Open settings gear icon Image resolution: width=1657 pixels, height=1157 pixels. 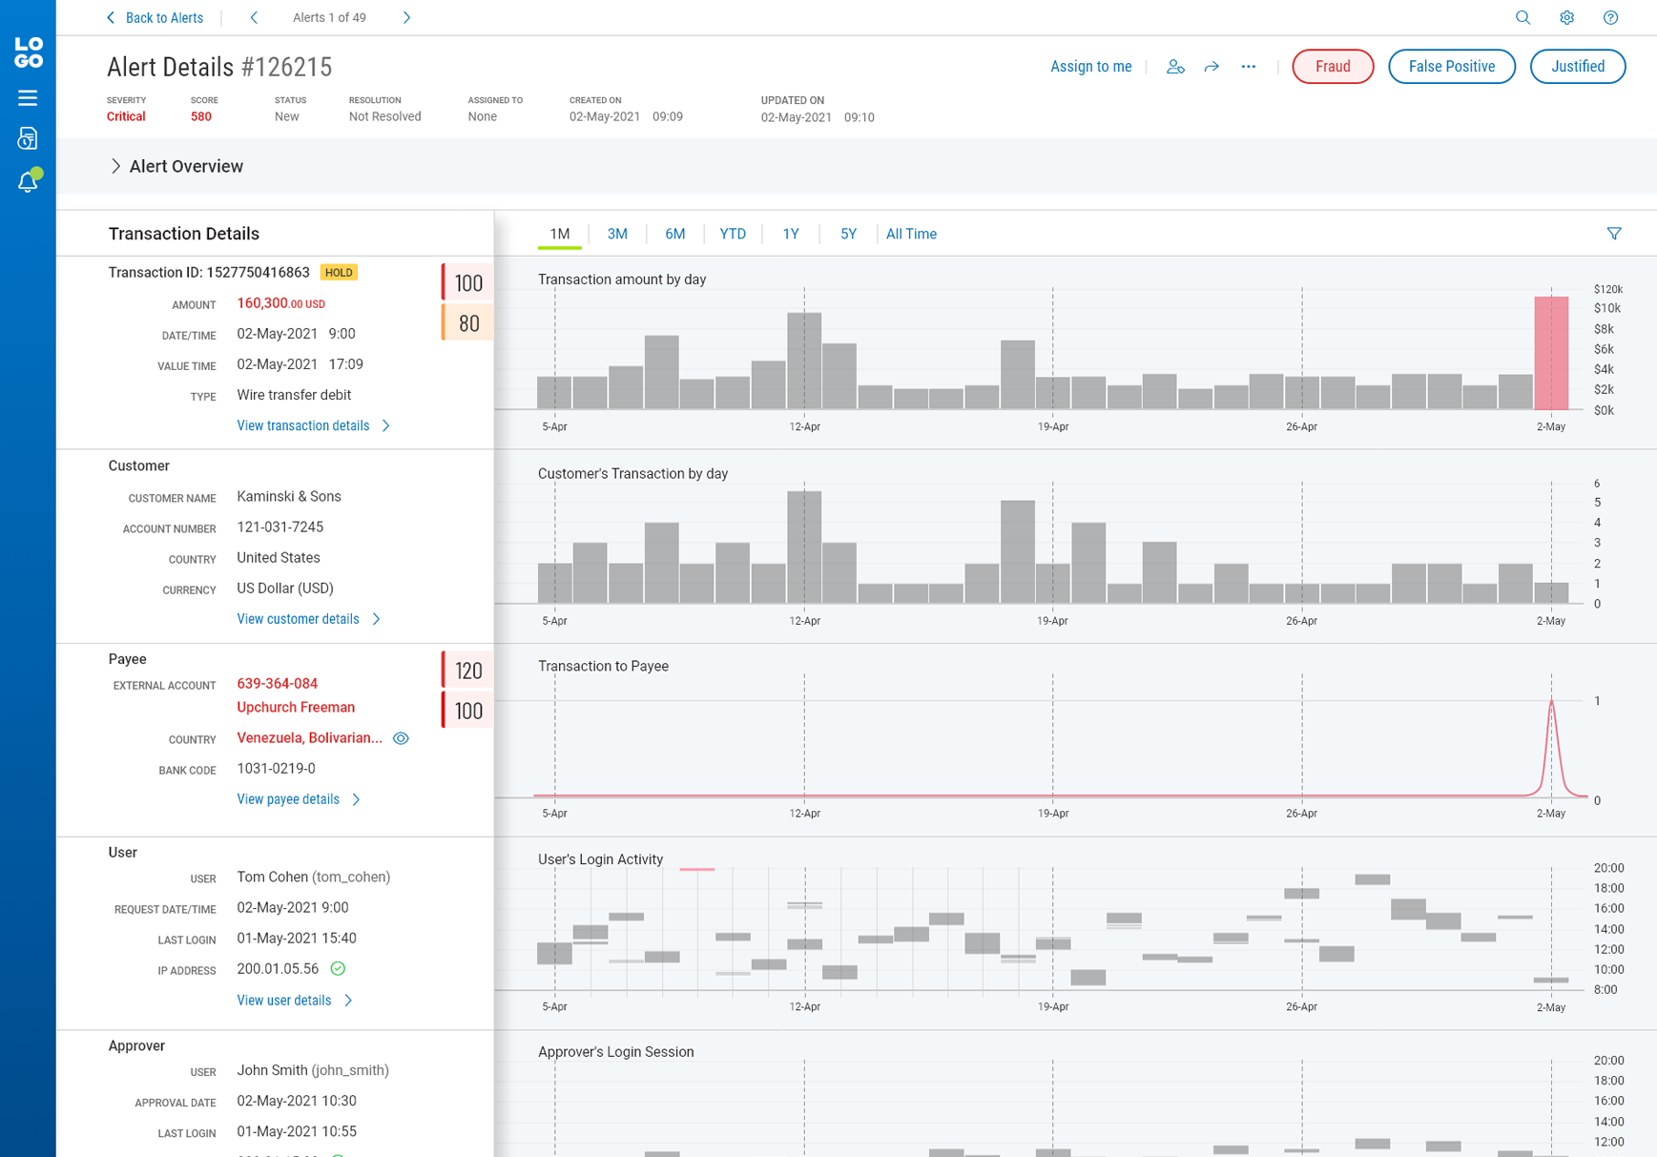click(x=1566, y=18)
